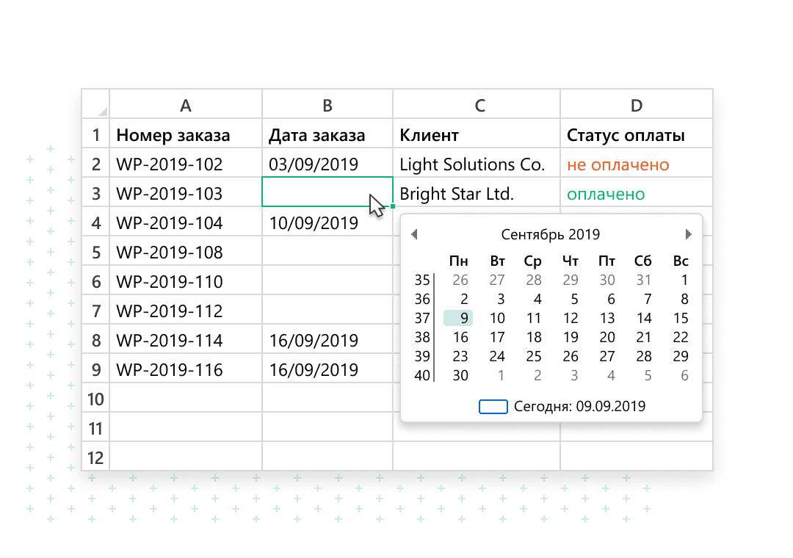Click grayed-out date 31 from August
Viewport: 793px width, 558px height.
tap(643, 280)
